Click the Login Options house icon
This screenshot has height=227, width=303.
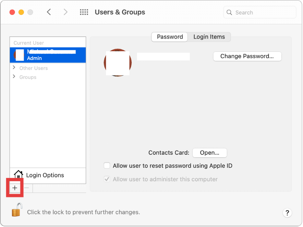point(18,175)
